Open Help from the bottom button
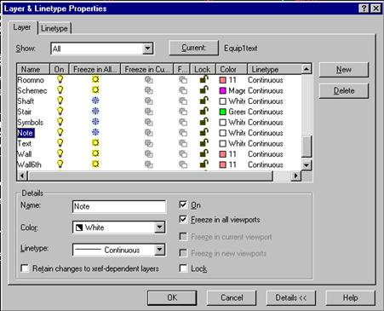Viewport: 384px width, 311px height. 350,297
